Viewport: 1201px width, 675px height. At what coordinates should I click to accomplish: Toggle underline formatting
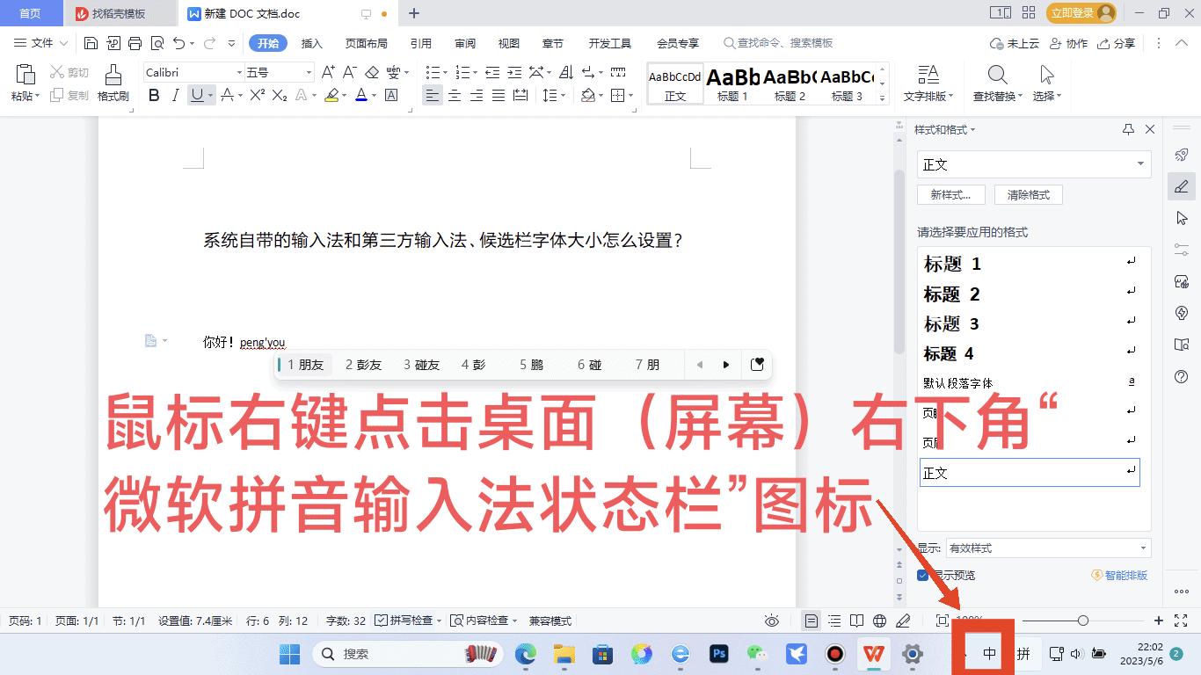pyautogui.click(x=195, y=95)
